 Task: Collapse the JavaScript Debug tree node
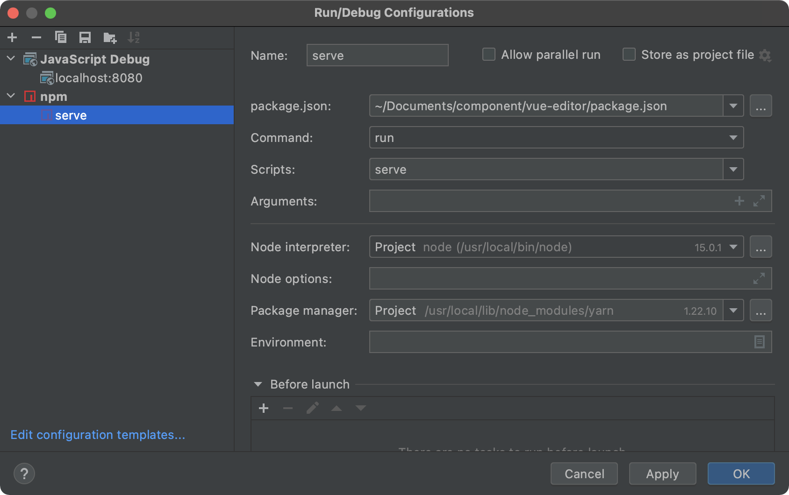coord(11,59)
